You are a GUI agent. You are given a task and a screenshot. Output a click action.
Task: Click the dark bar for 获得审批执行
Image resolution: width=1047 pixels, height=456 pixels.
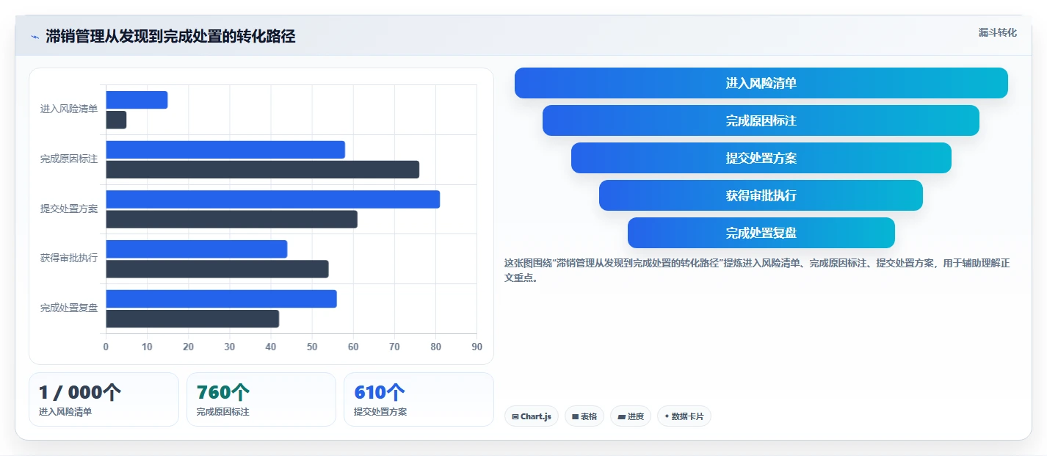[x=217, y=269]
